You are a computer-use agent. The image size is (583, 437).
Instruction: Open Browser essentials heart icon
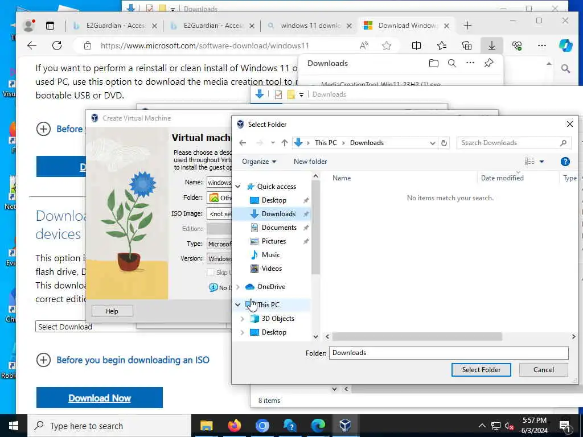pyautogui.click(x=517, y=46)
